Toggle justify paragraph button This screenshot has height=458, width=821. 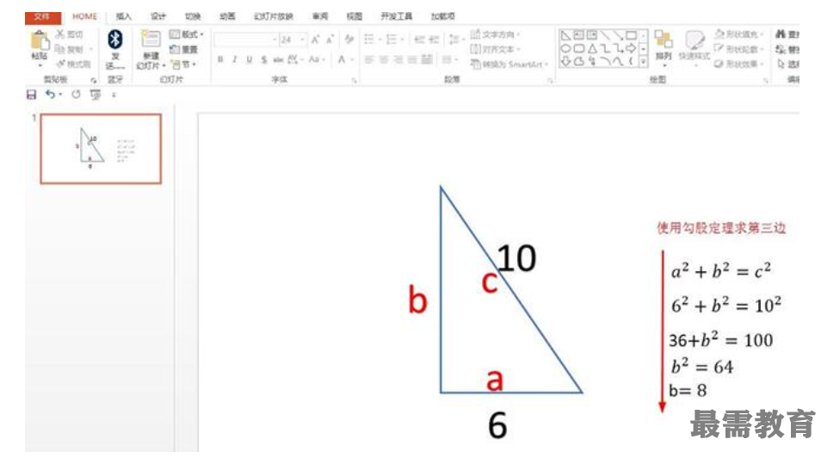412,59
